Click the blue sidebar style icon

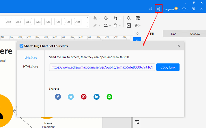(137, 39)
